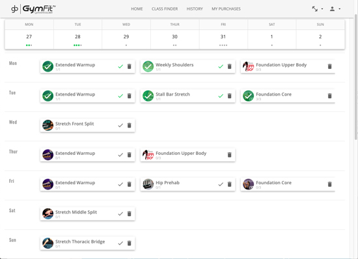
Task: Go to the History page
Action: [x=195, y=9]
